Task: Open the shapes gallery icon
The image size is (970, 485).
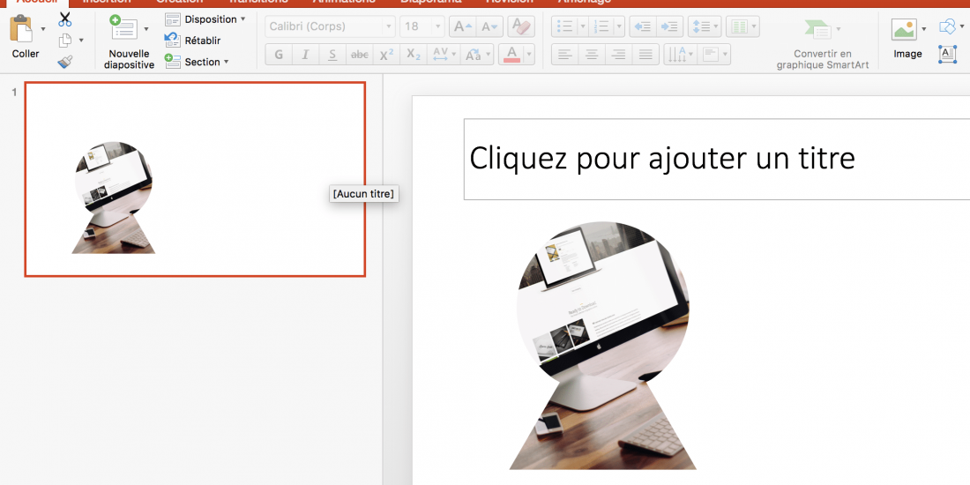Action: 948,26
